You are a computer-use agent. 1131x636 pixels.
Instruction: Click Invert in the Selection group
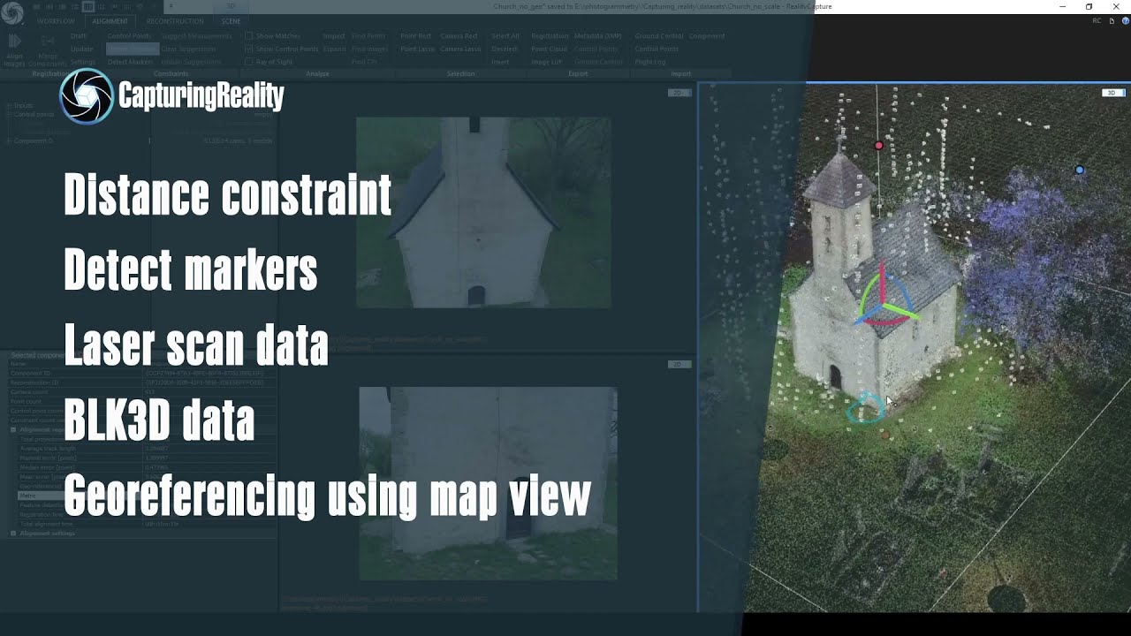click(500, 62)
